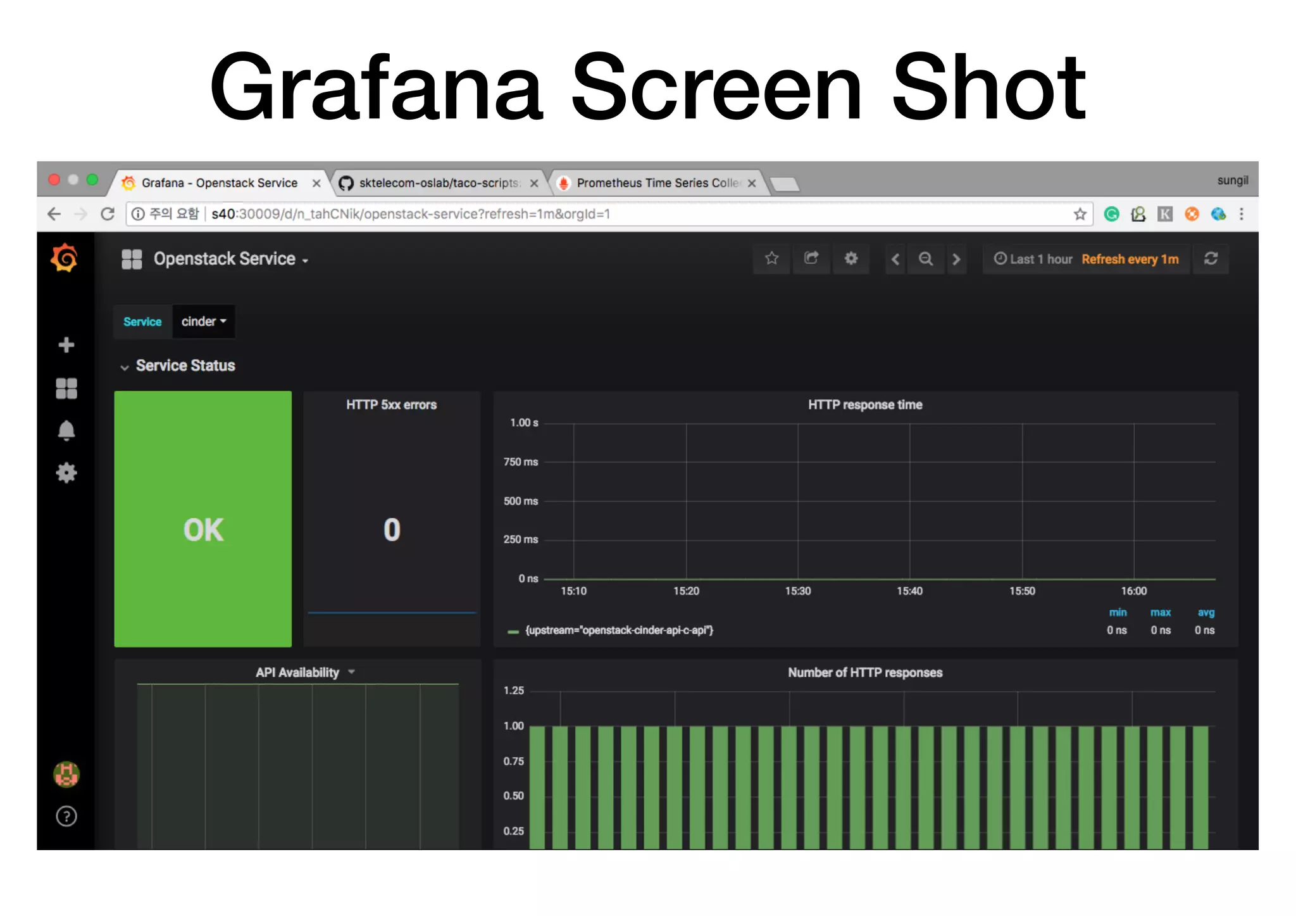This screenshot has height=916, width=1296.
Task: Click the Share dashboard icon
Action: (x=811, y=258)
